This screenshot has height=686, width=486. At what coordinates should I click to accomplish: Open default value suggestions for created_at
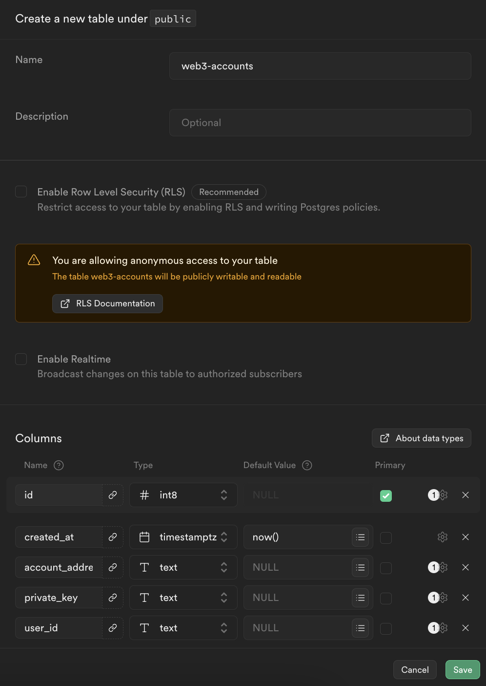361,537
